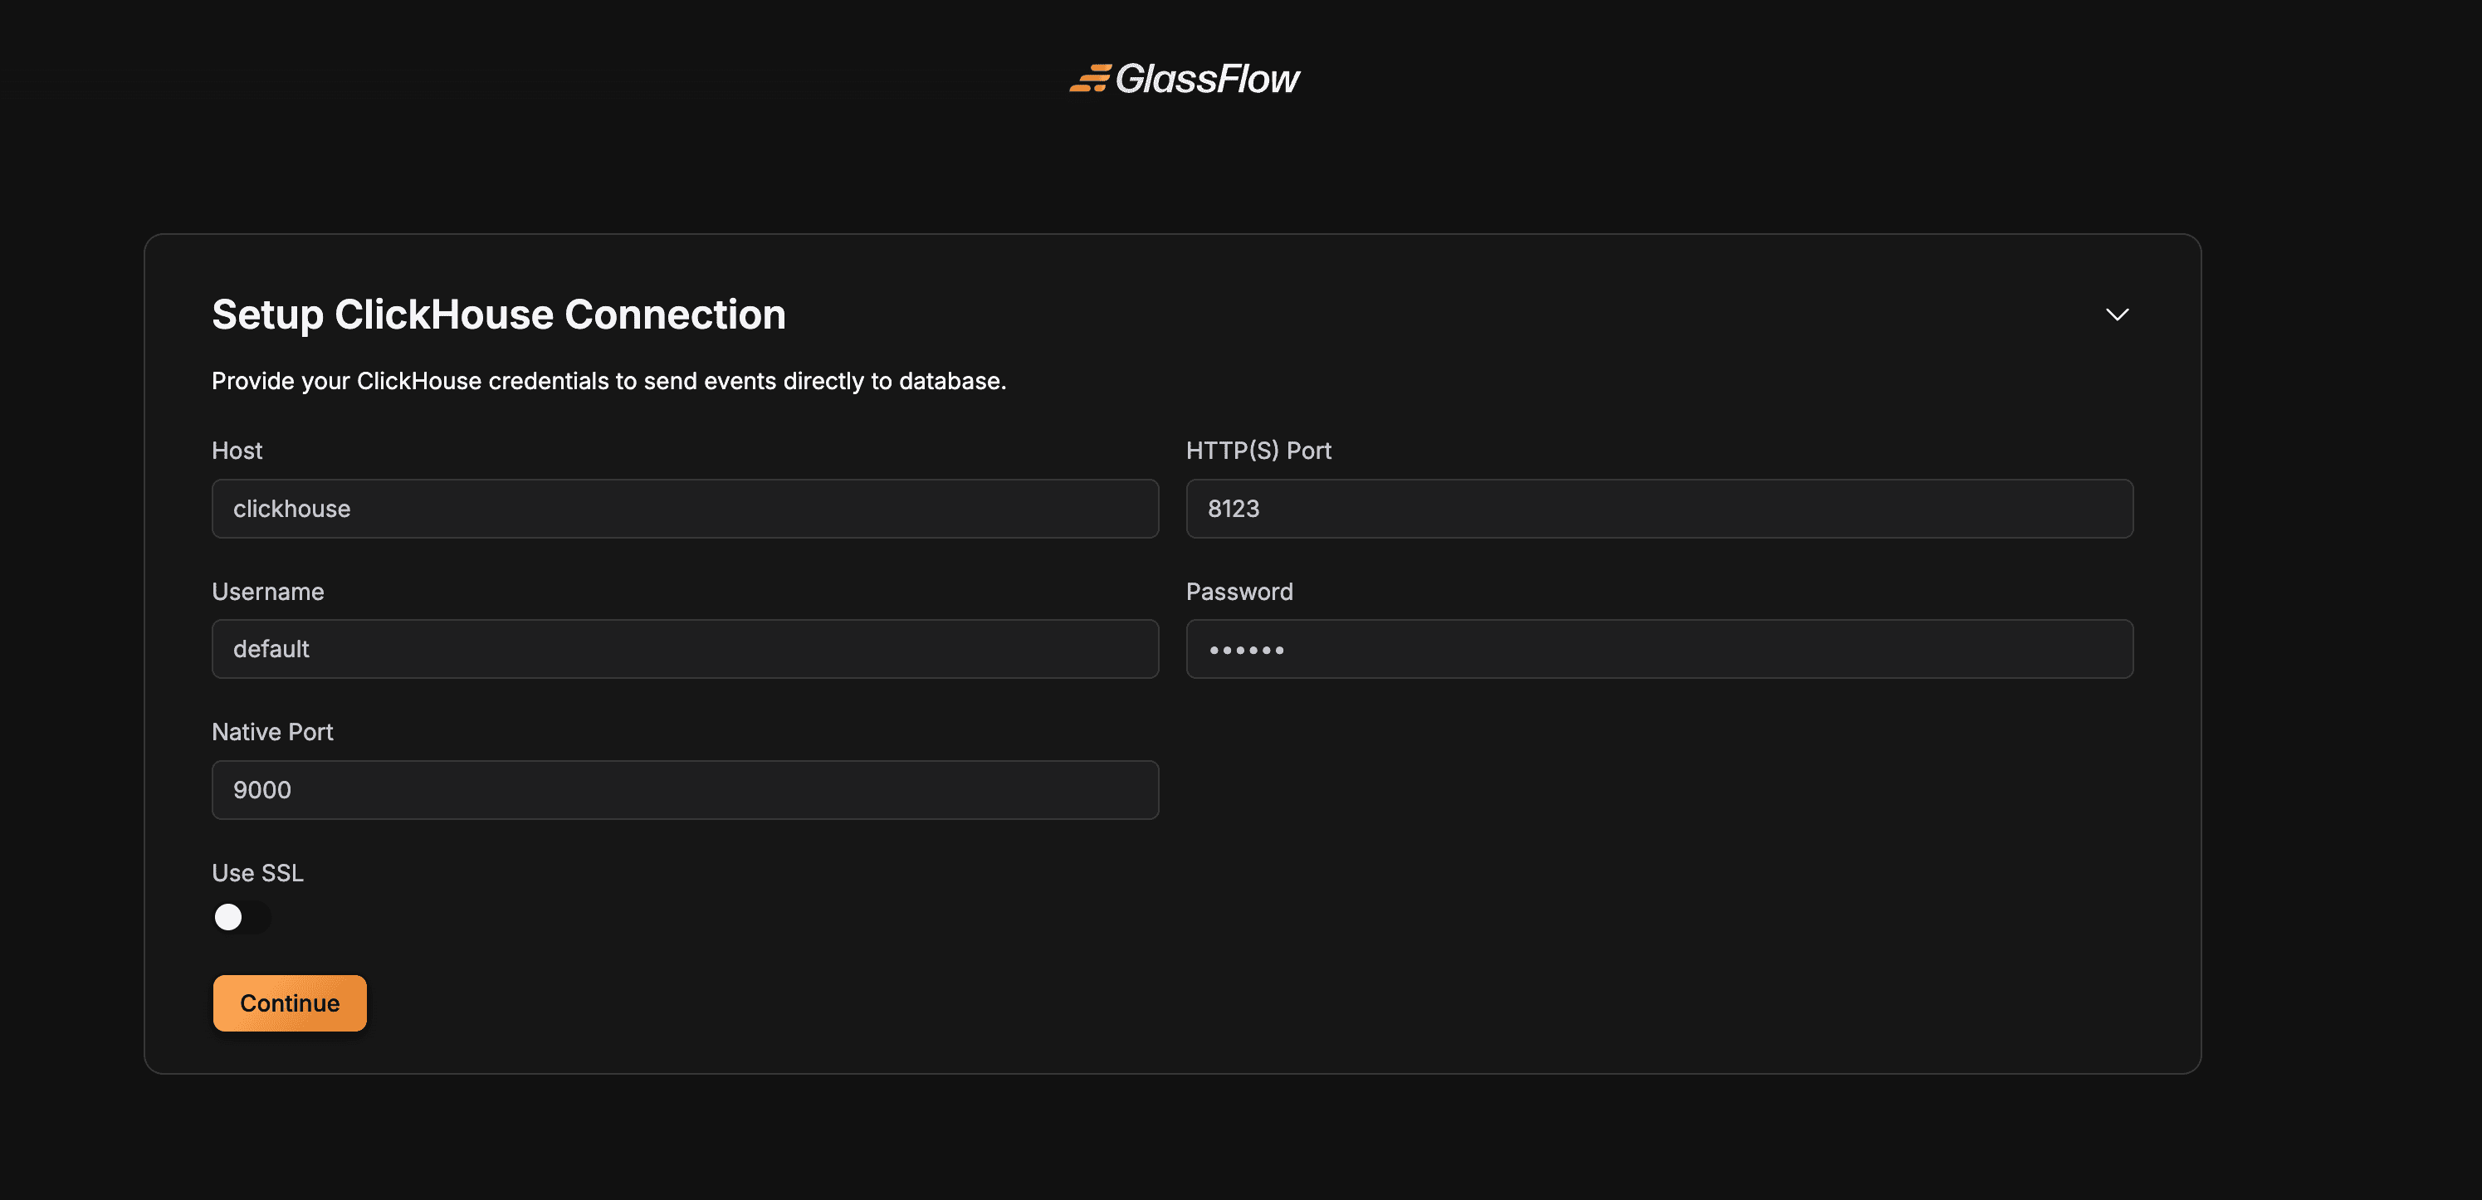2482x1200 pixels.
Task: Collapse the Setup ClickHouse Connection panel
Action: pos(2116,315)
